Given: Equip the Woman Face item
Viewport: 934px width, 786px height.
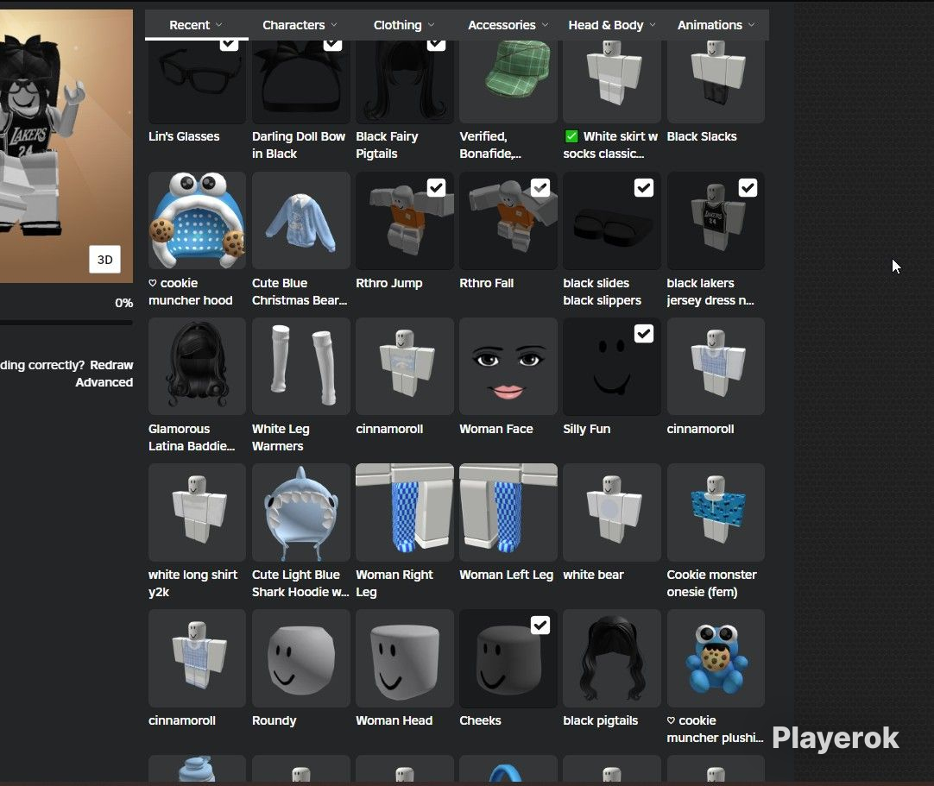Looking at the screenshot, I should tap(508, 367).
